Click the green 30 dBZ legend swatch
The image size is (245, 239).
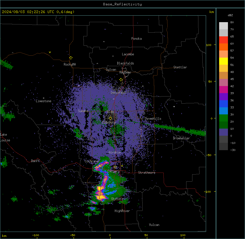click(x=223, y=118)
